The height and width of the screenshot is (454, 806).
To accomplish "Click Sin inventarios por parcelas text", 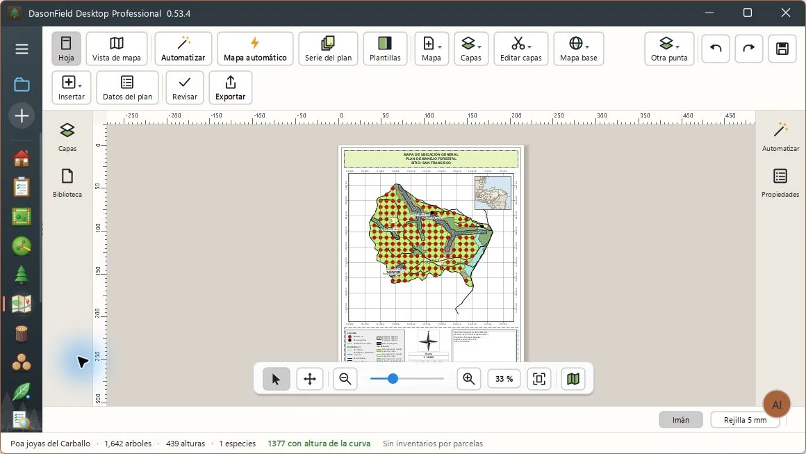I will pyautogui.click(x=433, y=443).
